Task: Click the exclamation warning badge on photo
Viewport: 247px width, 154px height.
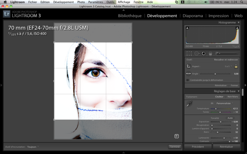Action: pos(176,136)
